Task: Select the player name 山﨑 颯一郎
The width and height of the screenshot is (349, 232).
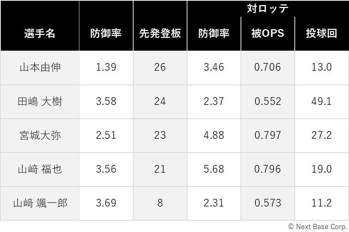Action: click(x=40, y=203)
